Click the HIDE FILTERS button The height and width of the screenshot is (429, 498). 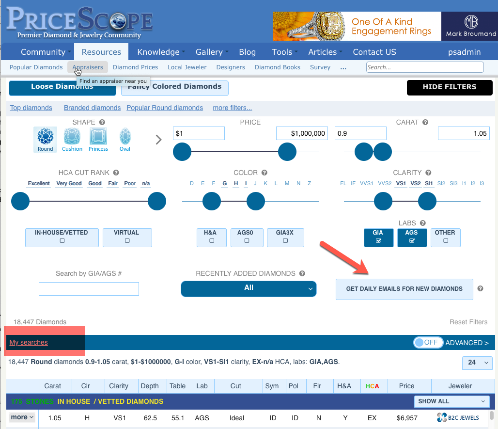coord(450,87)
